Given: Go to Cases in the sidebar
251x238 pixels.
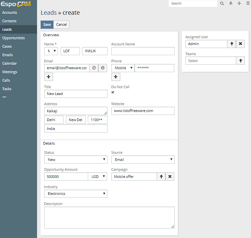Looking at the screenshot, I should [18, 46].
